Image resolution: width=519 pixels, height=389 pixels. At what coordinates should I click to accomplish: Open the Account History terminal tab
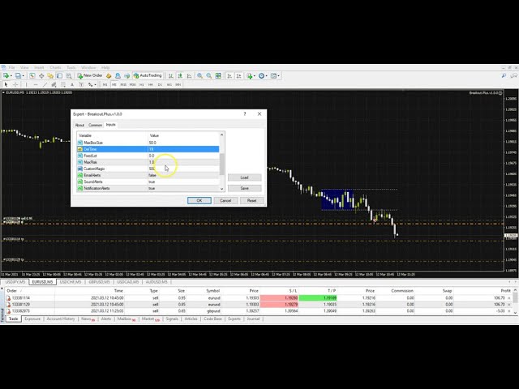click(61, 319)
